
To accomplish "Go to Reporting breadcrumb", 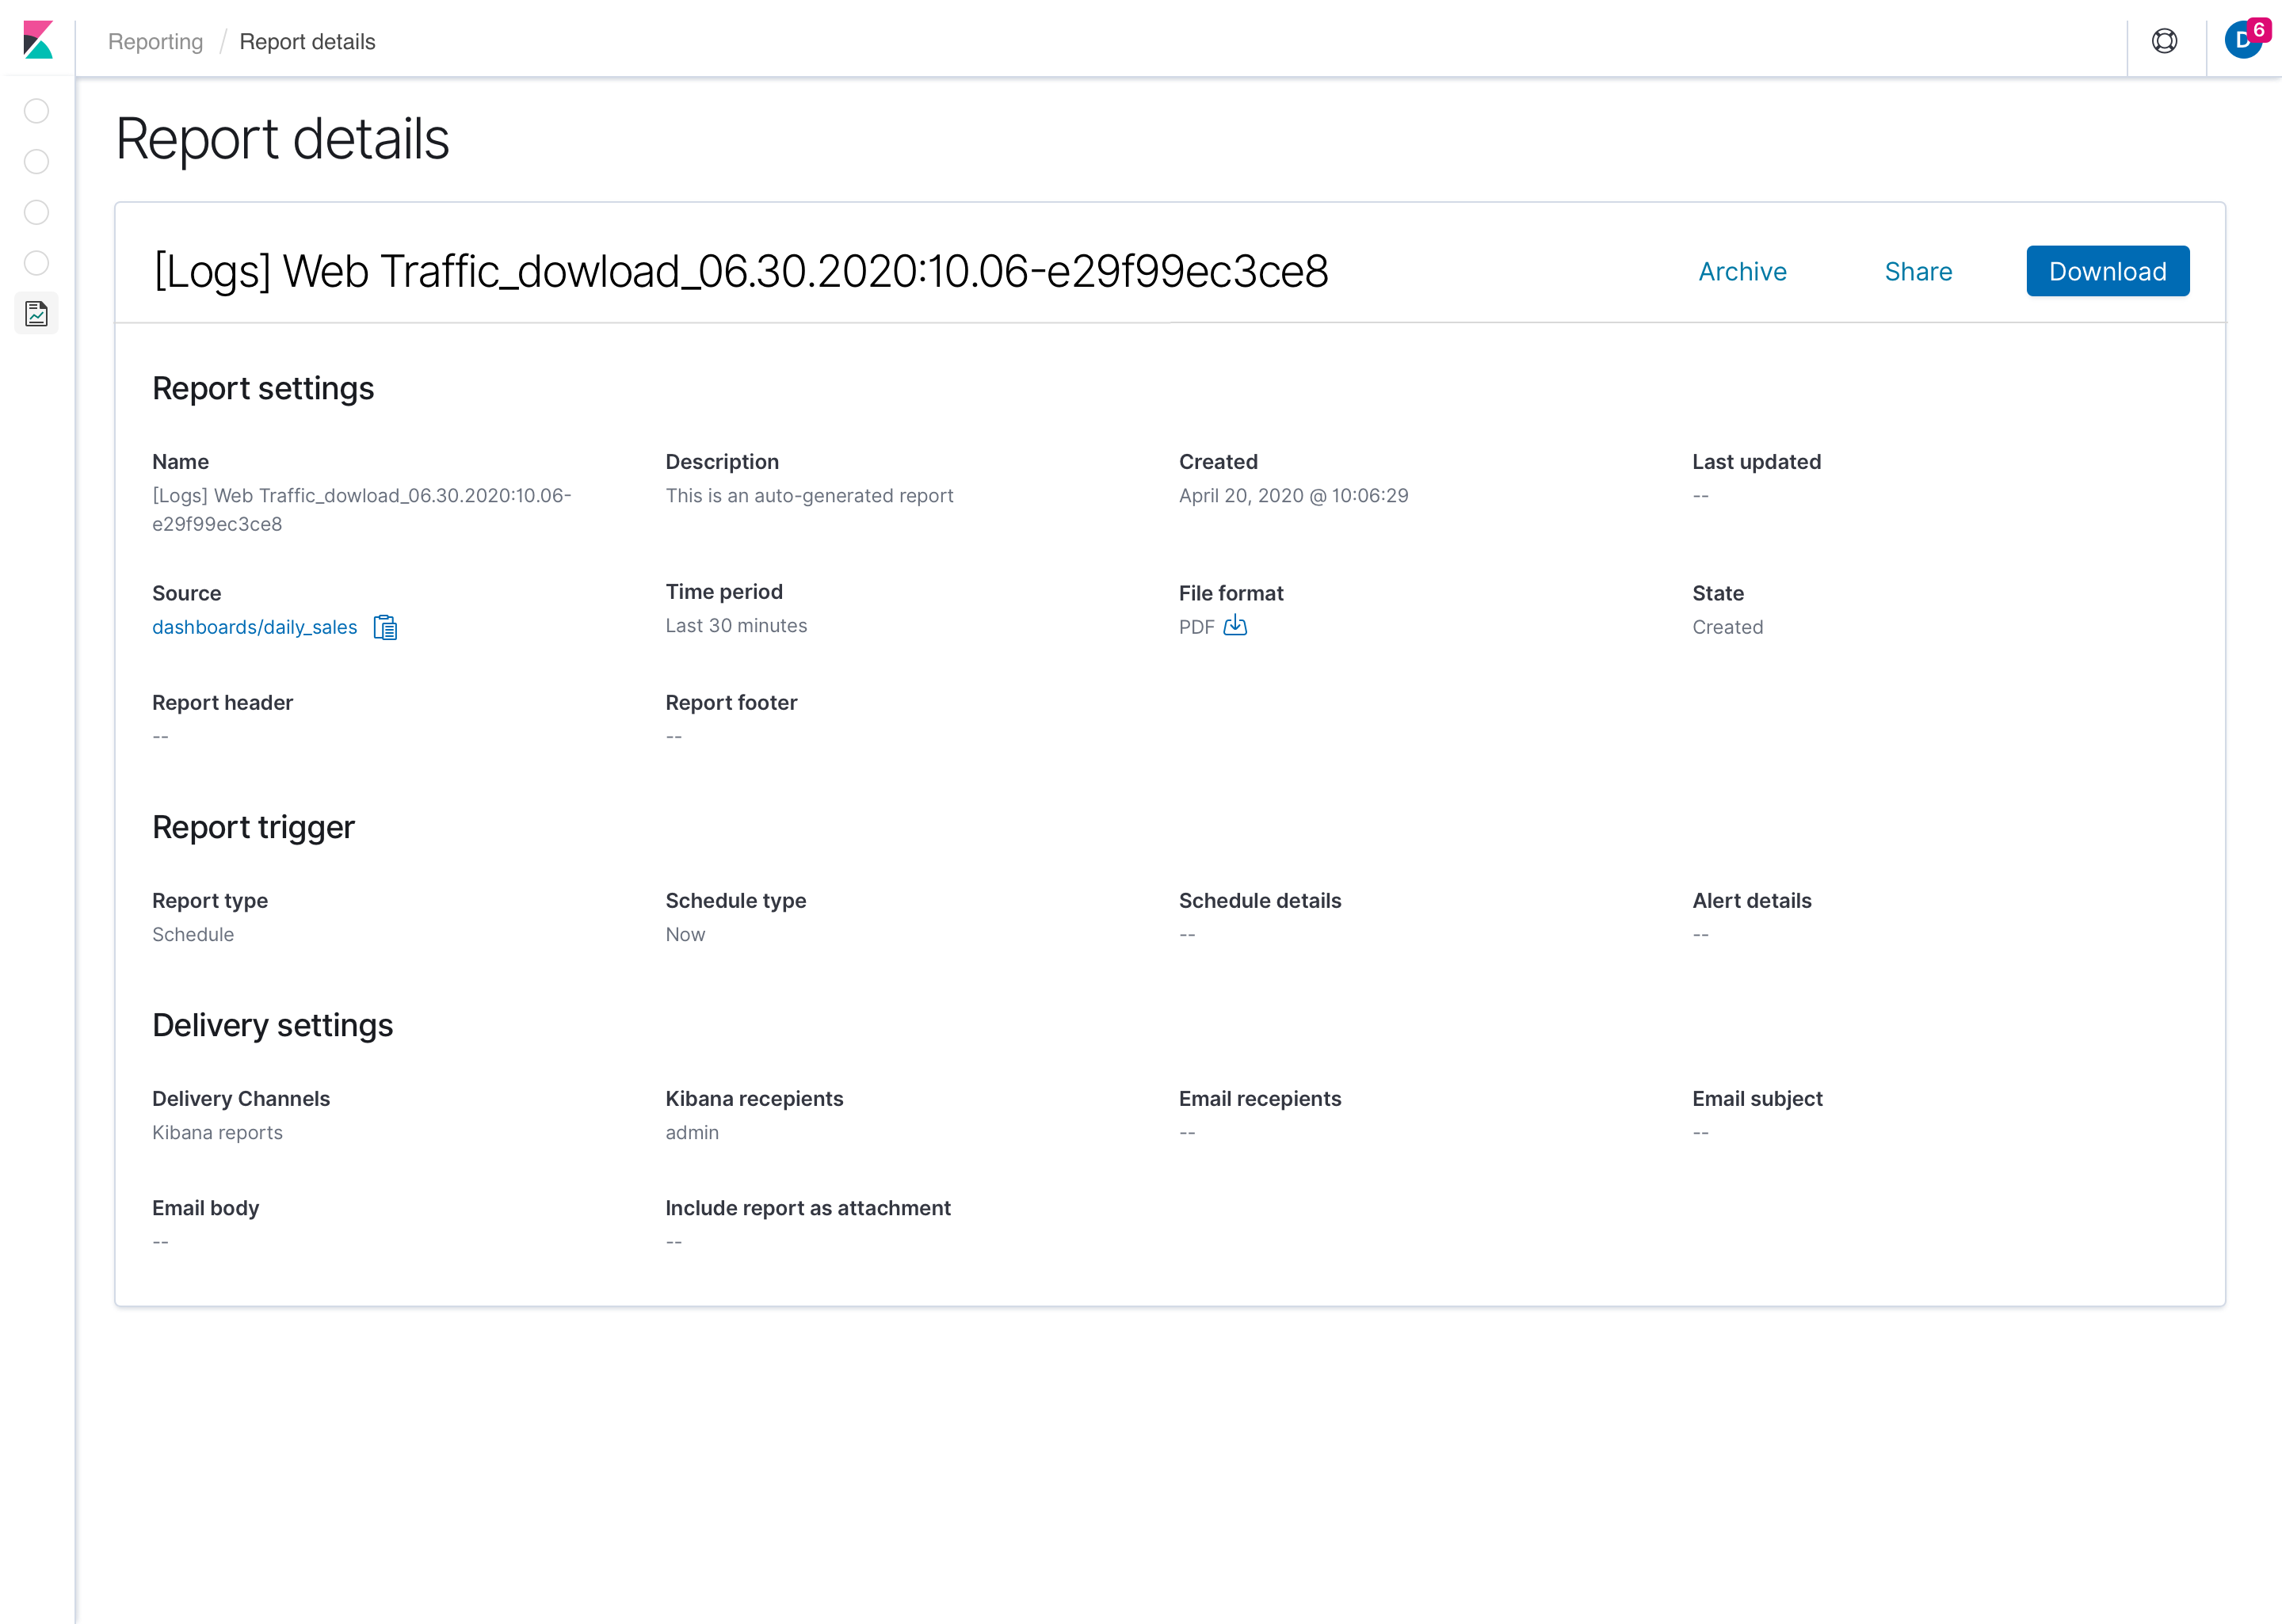I will coord(155,42).
